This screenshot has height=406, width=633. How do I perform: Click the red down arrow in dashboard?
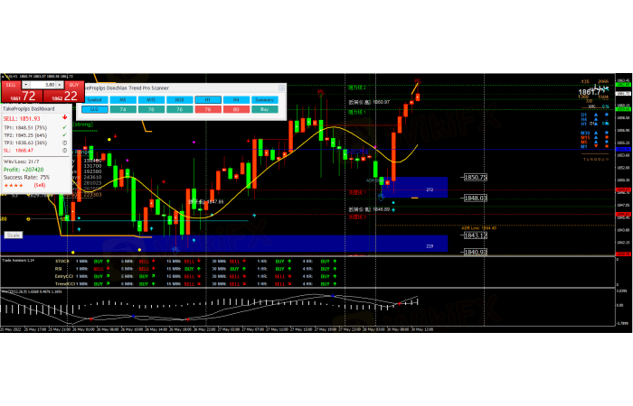64,116
